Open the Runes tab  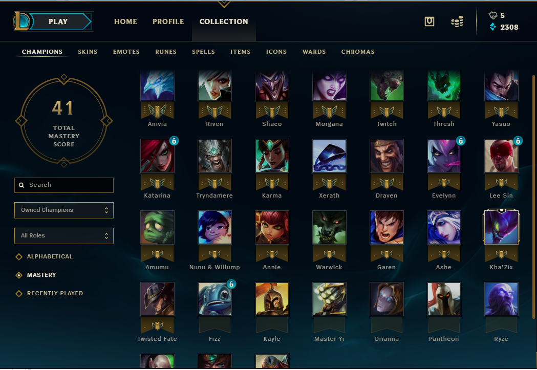(x=166, y=52)
